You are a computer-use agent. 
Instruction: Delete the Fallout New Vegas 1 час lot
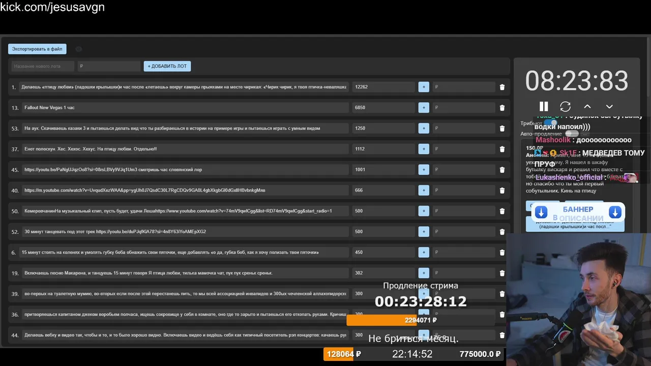502,108
